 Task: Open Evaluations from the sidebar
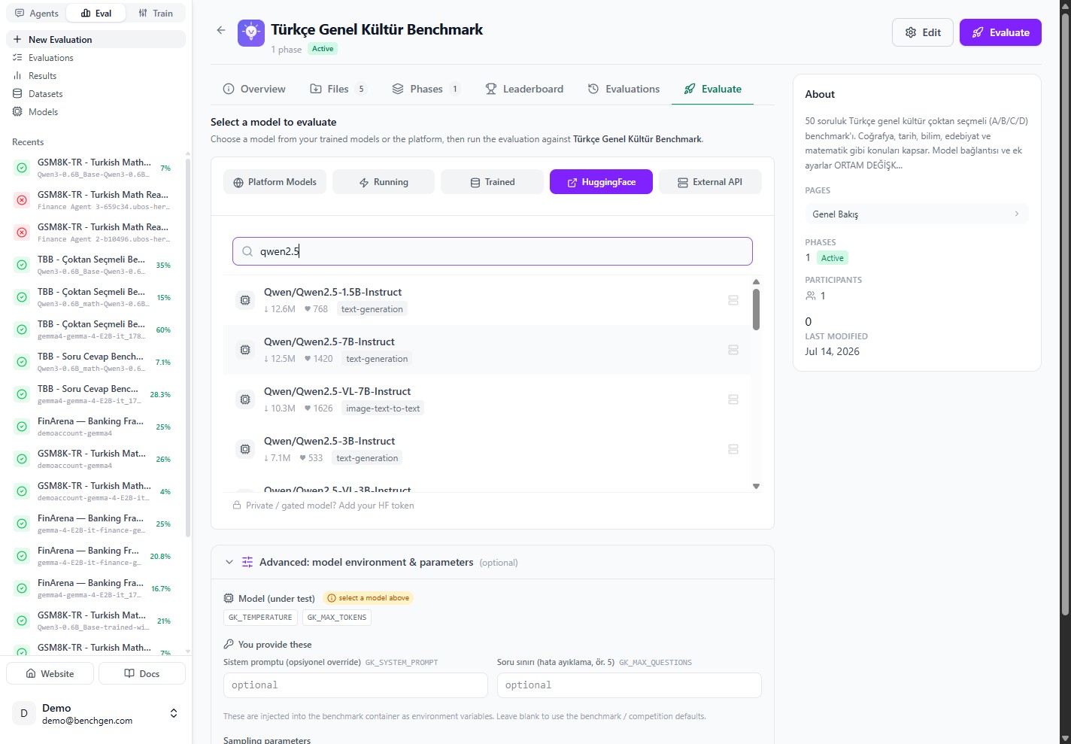[x=96, y=58]
